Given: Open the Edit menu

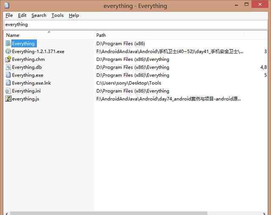Looking at the screenshot, I should [22, 15].
